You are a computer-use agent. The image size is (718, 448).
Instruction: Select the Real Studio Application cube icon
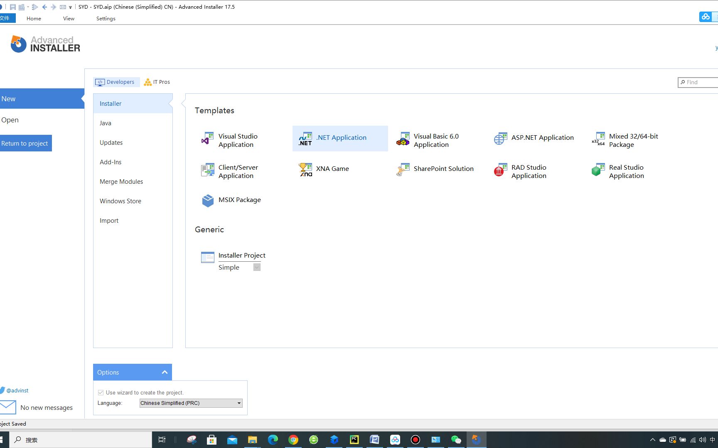[598, 170]
